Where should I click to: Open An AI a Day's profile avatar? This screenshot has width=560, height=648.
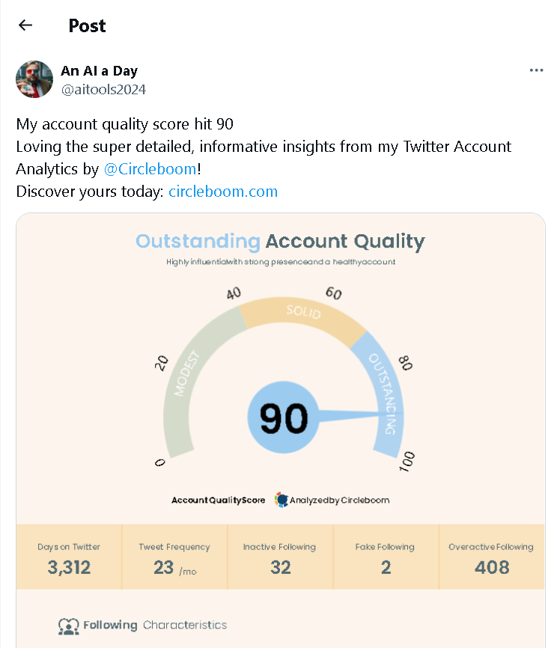[x=34, y=79]
